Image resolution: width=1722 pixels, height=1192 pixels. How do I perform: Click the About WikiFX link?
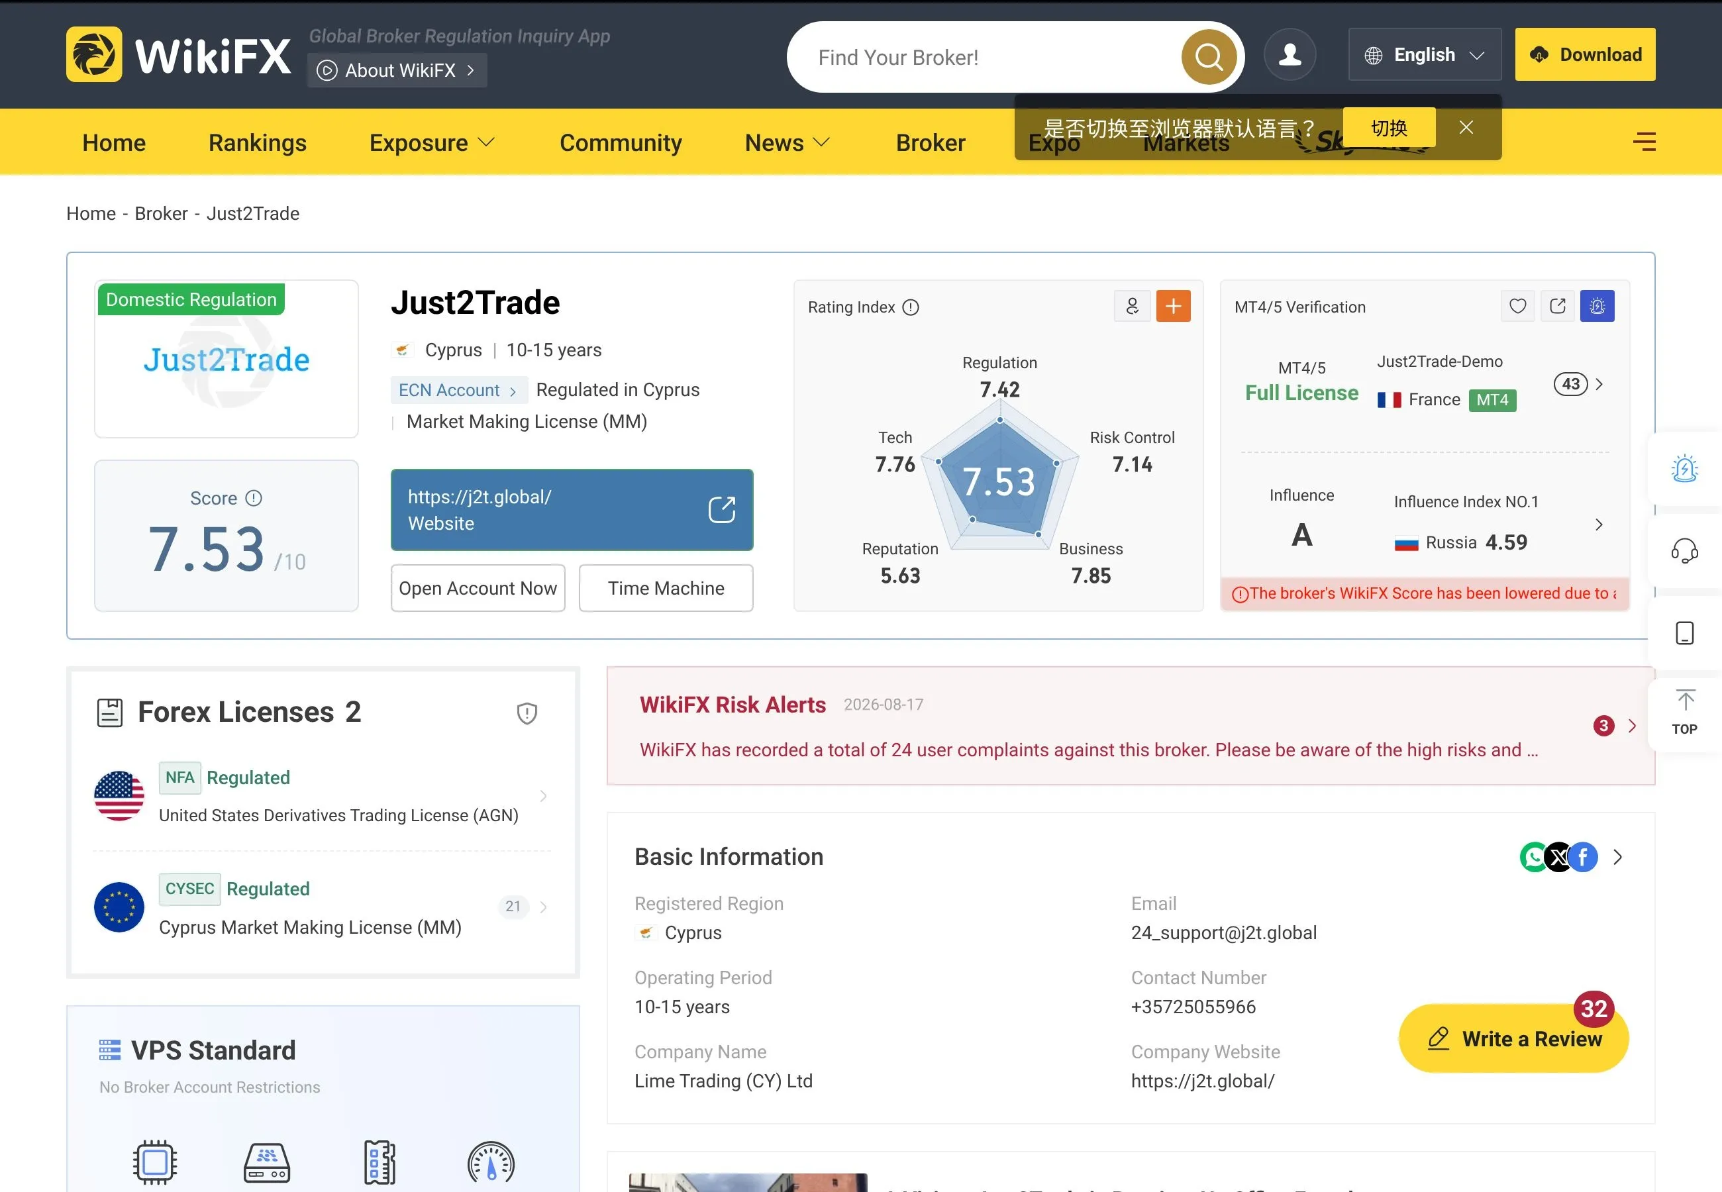(397, 70)
